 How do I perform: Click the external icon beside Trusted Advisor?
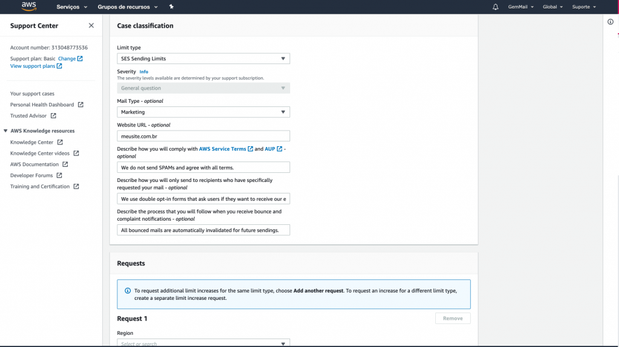[53, 115]
